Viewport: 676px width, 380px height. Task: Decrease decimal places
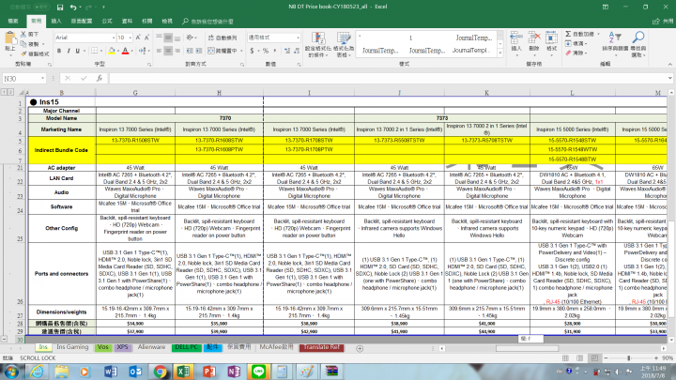pos(297,51)
